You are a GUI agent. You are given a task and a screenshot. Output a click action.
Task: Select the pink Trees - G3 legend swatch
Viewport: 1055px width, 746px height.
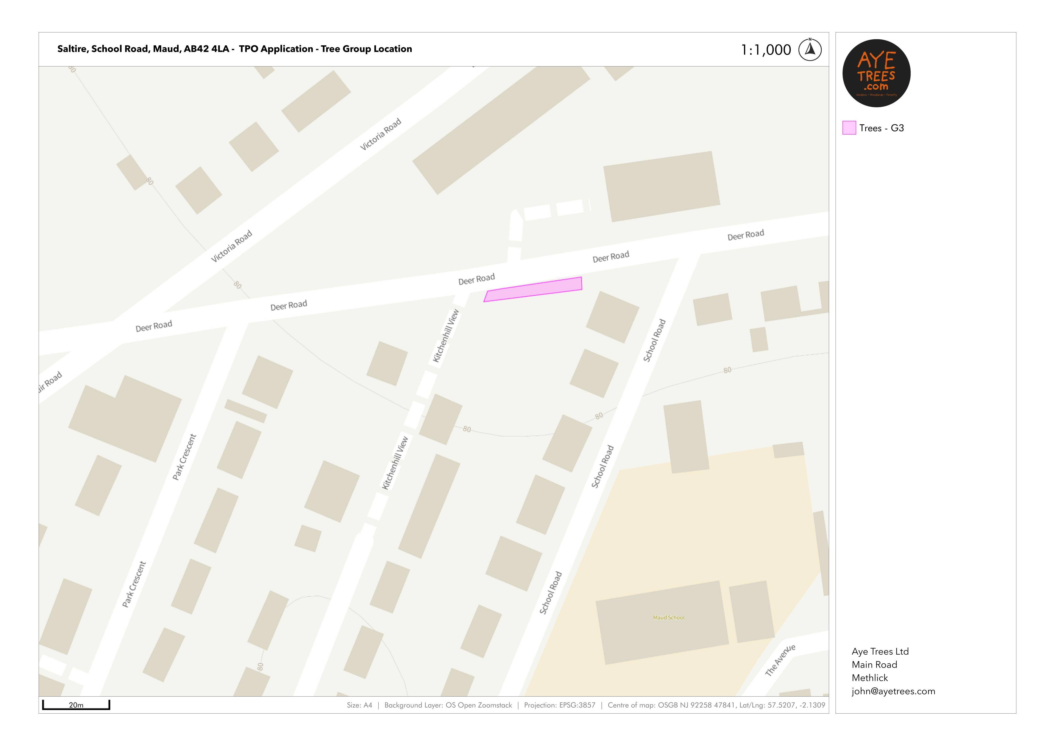pos(849,128)
